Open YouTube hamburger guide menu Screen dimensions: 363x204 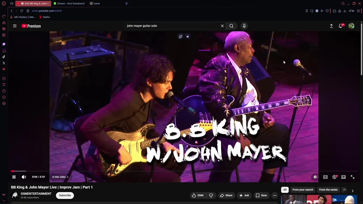coord(15,26)
